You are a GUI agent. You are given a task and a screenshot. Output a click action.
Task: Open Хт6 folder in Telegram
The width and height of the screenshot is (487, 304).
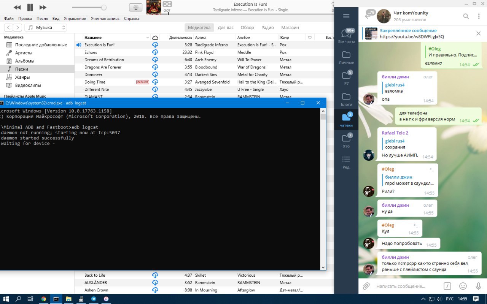(346, 141)
